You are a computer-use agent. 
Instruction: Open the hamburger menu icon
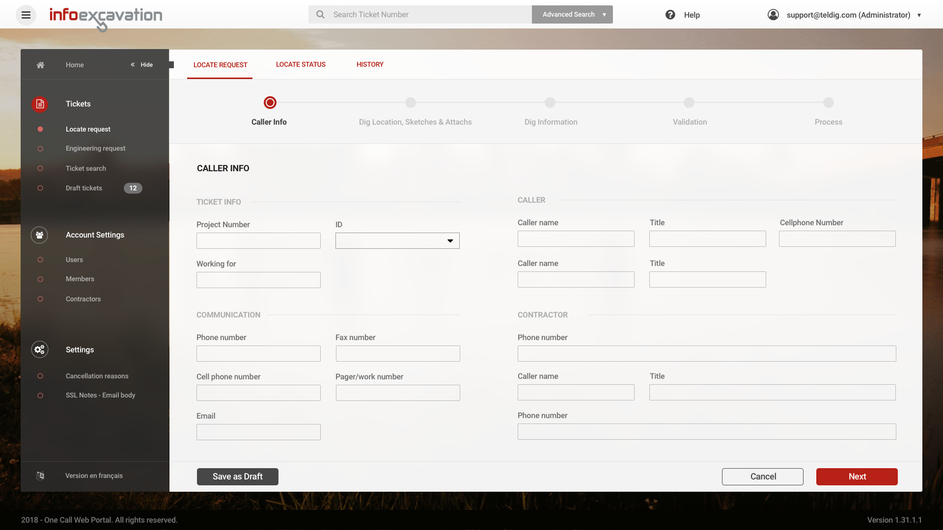[26, 15]
